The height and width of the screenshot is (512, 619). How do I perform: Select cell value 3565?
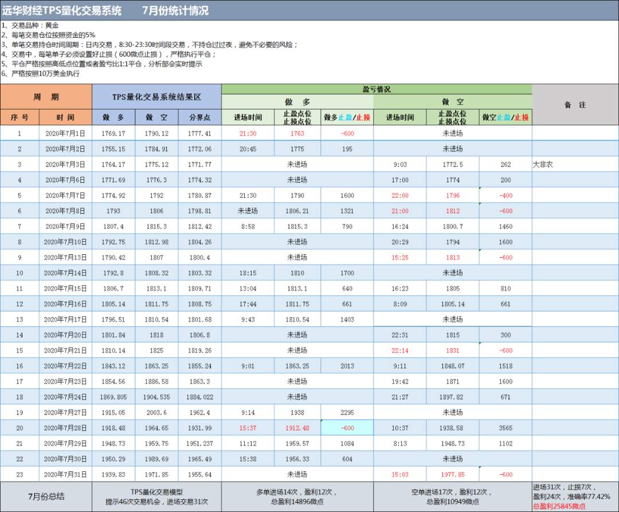click(x=506, y=428)
